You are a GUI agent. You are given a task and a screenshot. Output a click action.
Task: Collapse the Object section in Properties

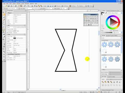click(x=7, y=13)
